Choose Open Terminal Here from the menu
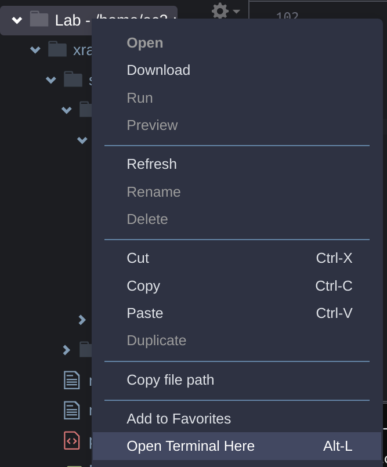The image size is (387, 467). pyautogui.click(x=190, y=446)
